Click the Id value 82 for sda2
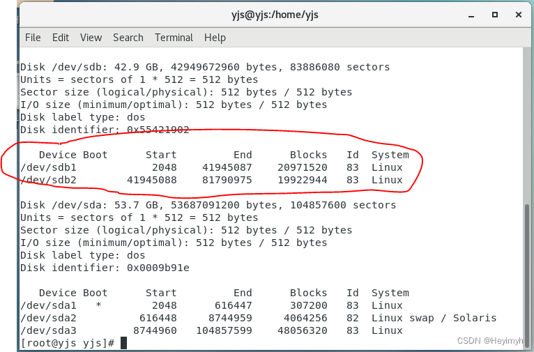The image size is (534, 352). click(x=353, y=318)
